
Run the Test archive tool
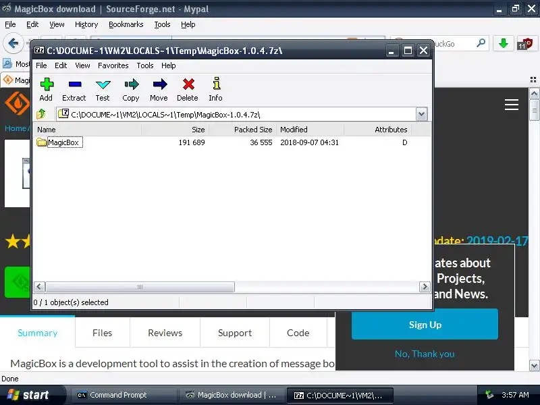coord(103,84)
